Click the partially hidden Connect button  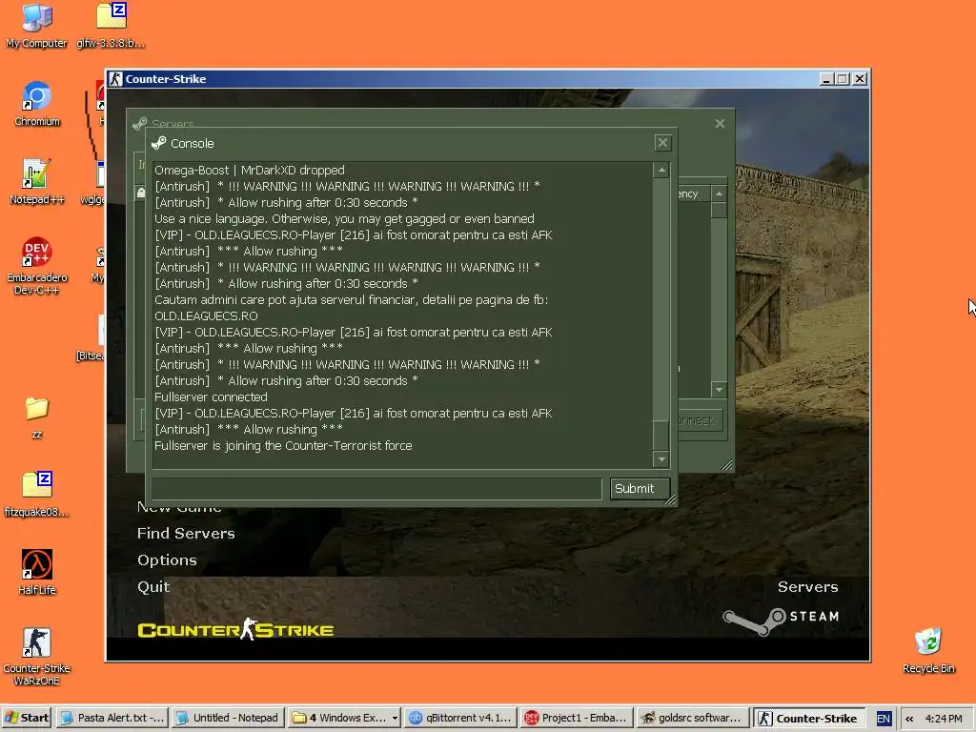coord(701,420)
